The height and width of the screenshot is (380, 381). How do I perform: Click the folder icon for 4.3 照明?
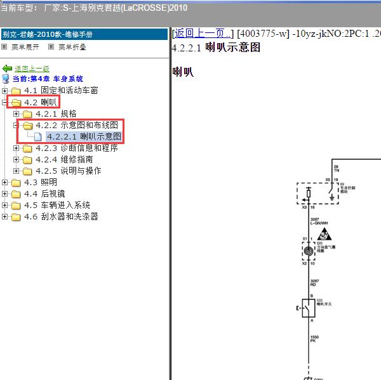click(16, 182)
